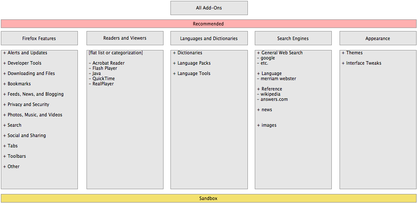The height and width of the screenshot is (203, 417).
Task: Expand Alerts and Updates item
Action: tap(27, 53)
